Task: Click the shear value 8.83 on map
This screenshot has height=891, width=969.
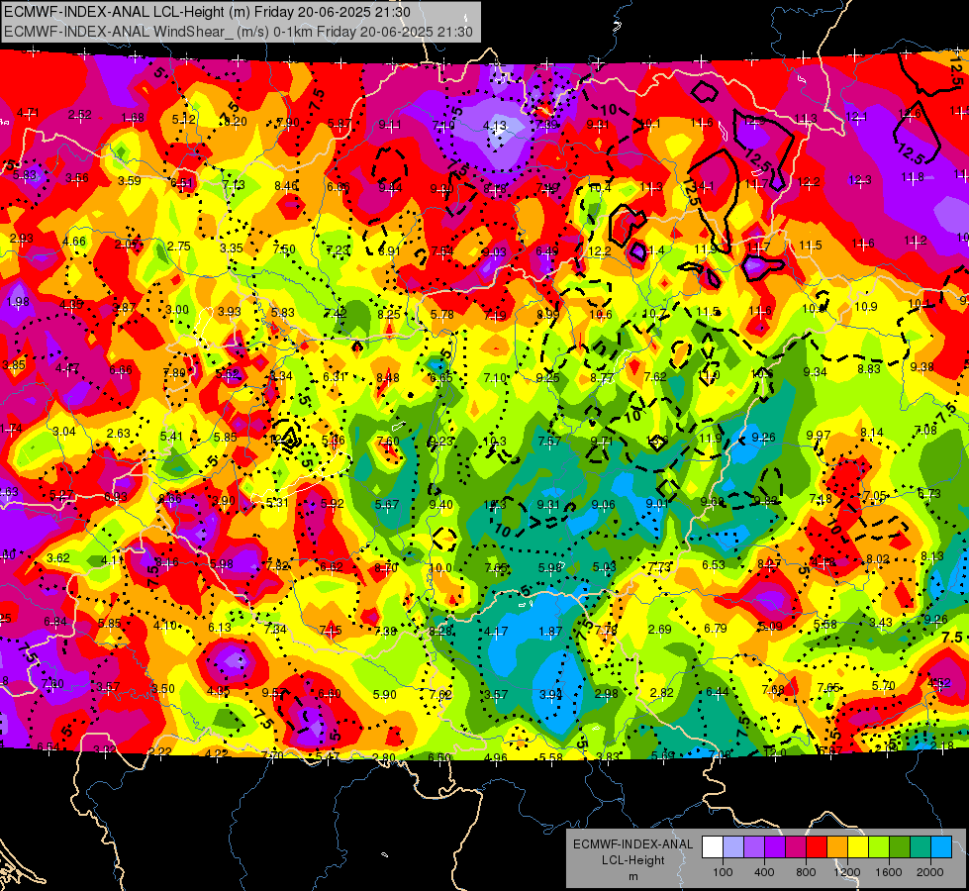Action: click(x=868, y=369)
